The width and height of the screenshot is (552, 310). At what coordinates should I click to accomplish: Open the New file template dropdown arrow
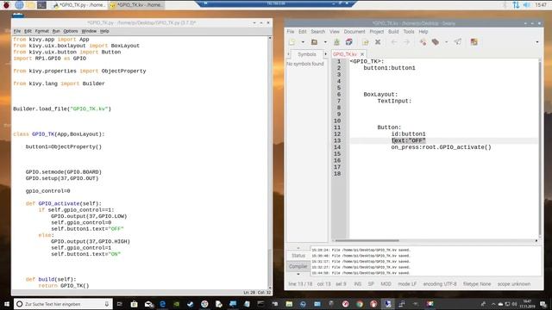pos(303,42)
